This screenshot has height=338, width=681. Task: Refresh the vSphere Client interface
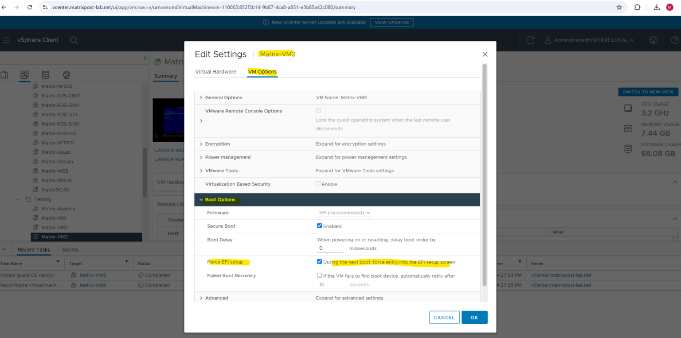click(530, 40)
